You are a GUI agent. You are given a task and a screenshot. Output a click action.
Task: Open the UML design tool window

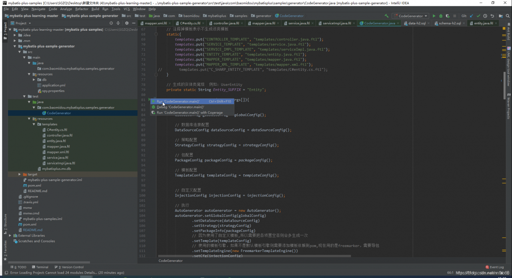[509, 67]
